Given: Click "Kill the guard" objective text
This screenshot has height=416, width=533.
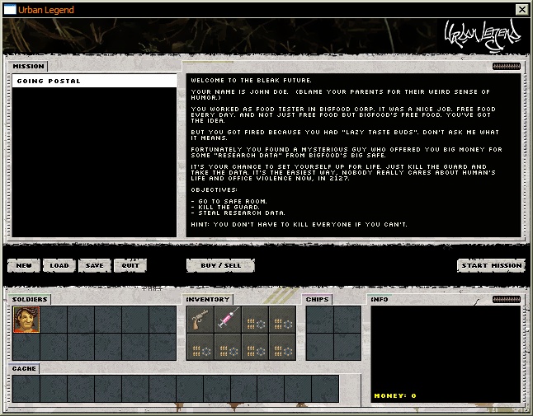Looking at the screenshot, I should tap(229, 207).
